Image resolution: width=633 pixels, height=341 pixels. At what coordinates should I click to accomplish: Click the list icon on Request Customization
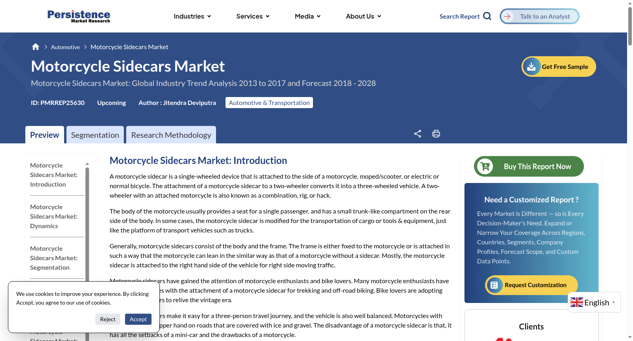[494, 285]
